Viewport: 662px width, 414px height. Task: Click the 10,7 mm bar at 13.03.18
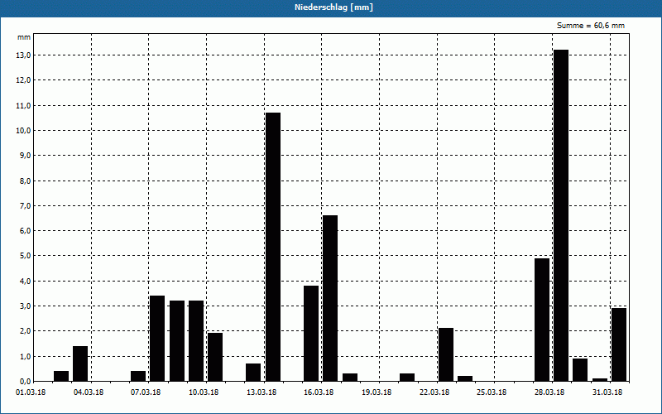(x=273, y=247)
